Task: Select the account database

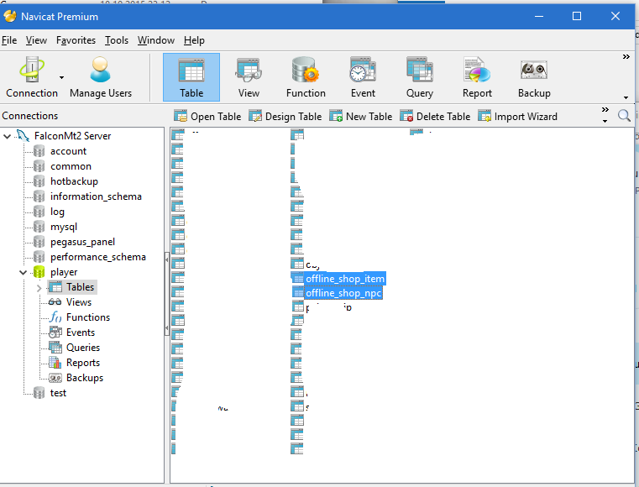Action: tap(68, 151)
